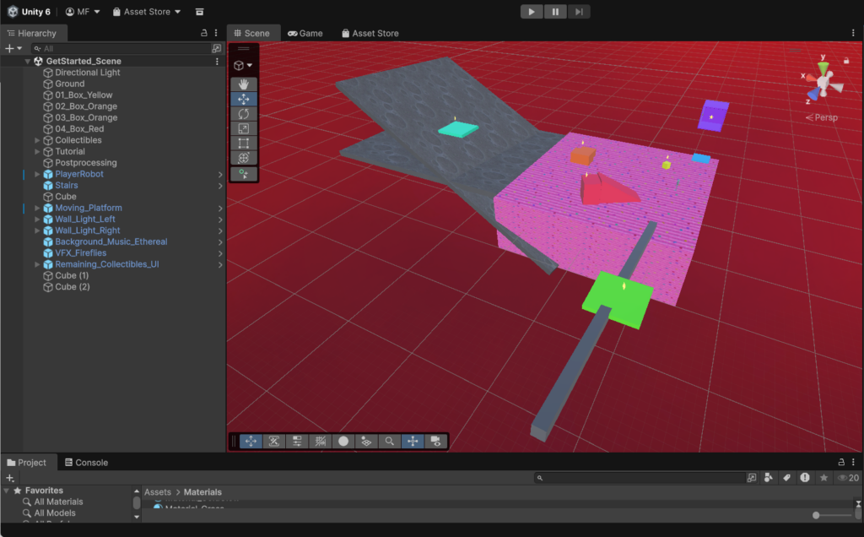The width and height of the screenshot is (864, 537).
Task: Select the Rect transform tool
Action: click(x=244, y=144)
